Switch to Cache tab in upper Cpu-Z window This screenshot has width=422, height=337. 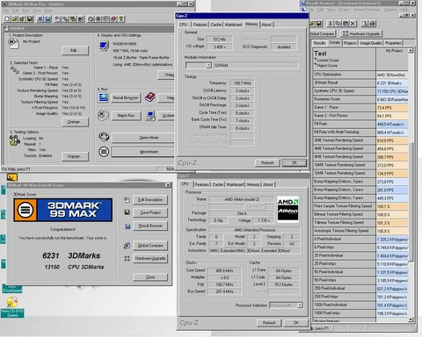click(216, 25)
